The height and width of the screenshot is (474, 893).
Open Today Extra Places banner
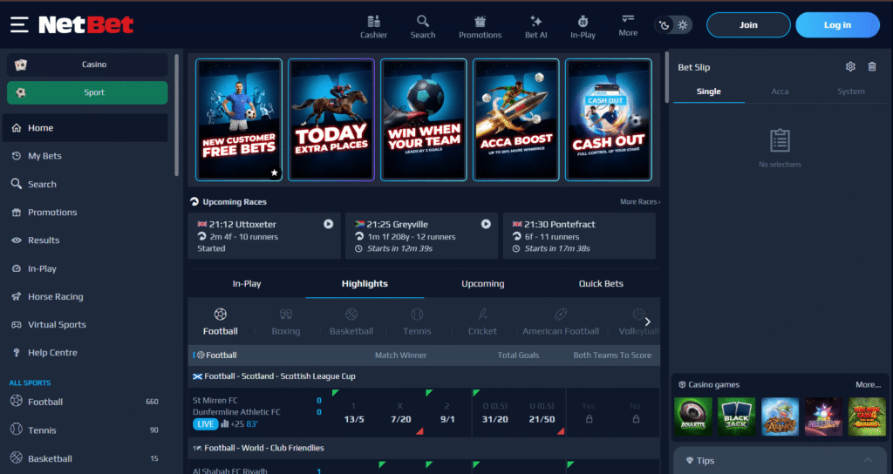[x=331, y=119]
